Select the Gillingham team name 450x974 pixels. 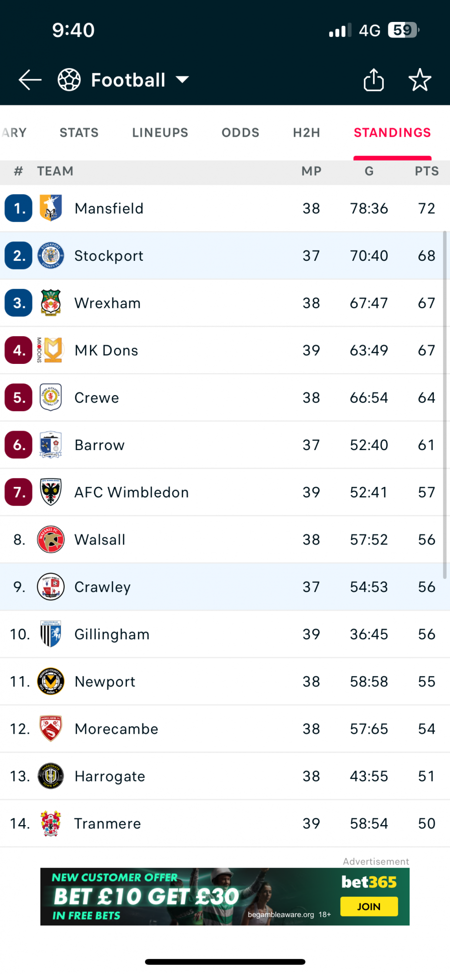coord(112,634)
